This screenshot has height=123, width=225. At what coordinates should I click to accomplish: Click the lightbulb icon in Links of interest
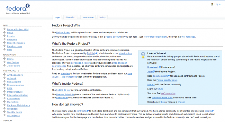[143, 55]
